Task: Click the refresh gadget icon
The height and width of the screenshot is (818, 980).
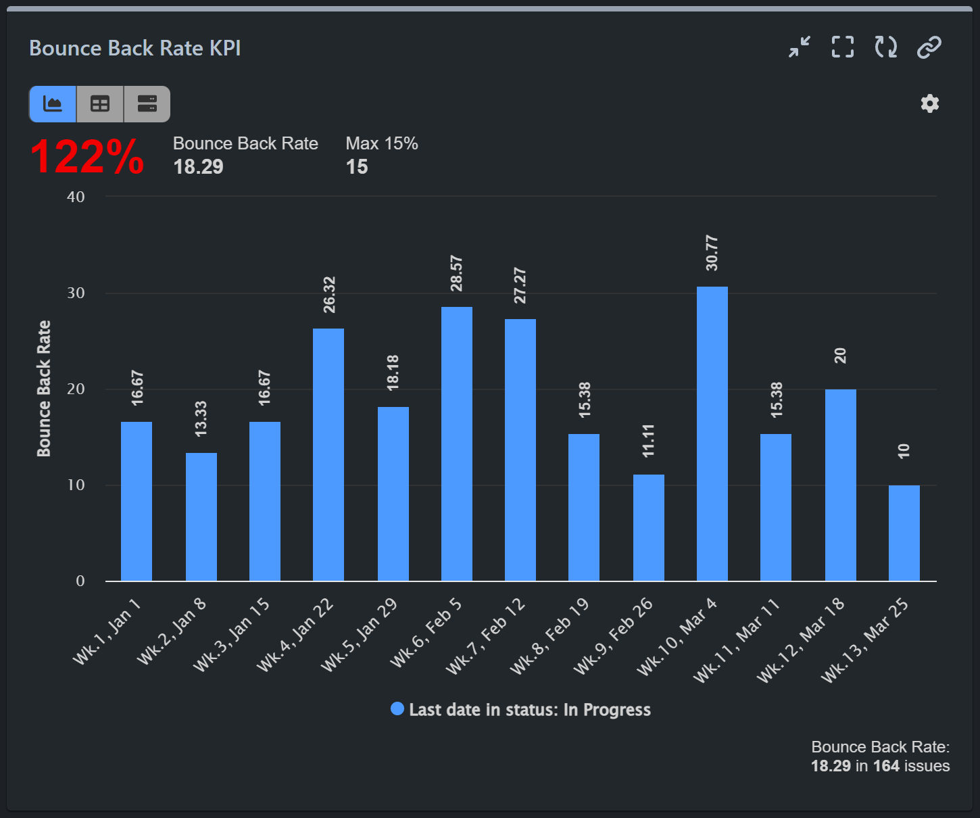Action: point(885,47)
